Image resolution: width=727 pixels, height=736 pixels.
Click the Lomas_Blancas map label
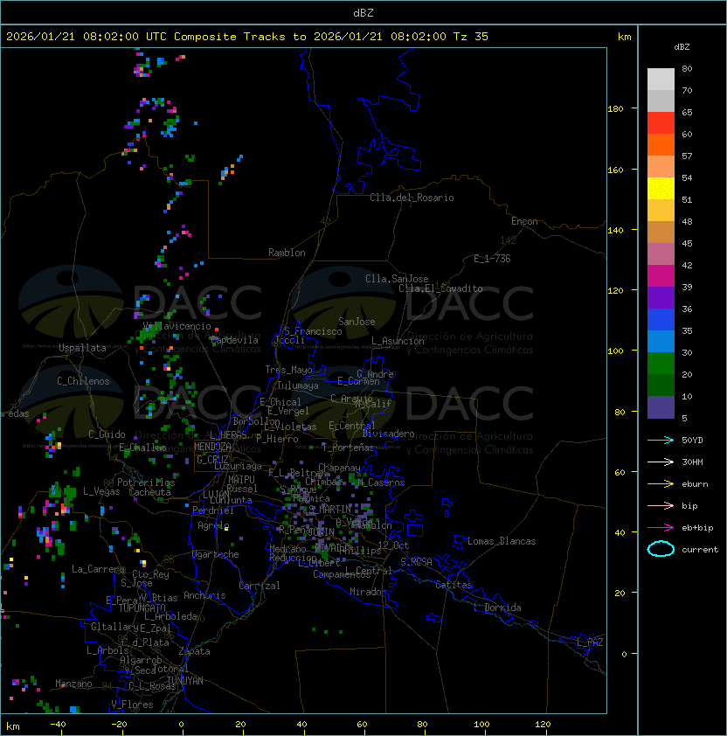(501, 541)
